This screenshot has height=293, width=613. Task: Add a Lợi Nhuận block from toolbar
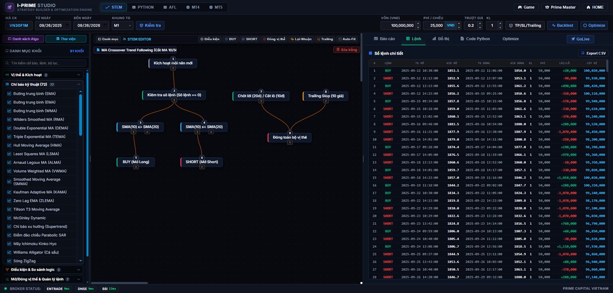click(x=301, y=39)
